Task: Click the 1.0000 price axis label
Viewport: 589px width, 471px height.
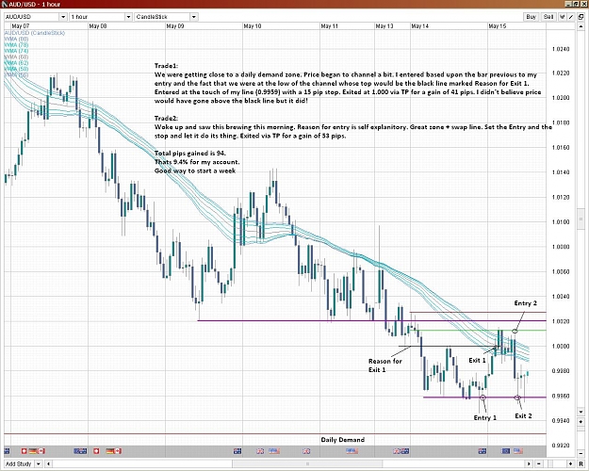Action: click(x=561, y=347)
